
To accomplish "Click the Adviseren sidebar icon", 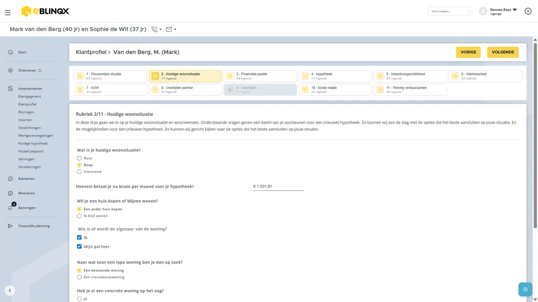I will point(10,179).
